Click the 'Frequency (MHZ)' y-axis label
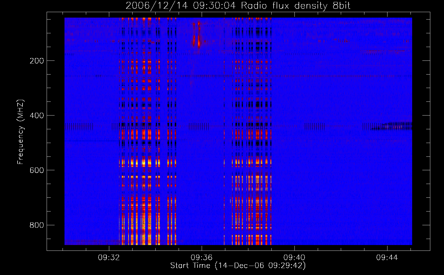This screenshot has width=444, height=275. click(21, 132)
